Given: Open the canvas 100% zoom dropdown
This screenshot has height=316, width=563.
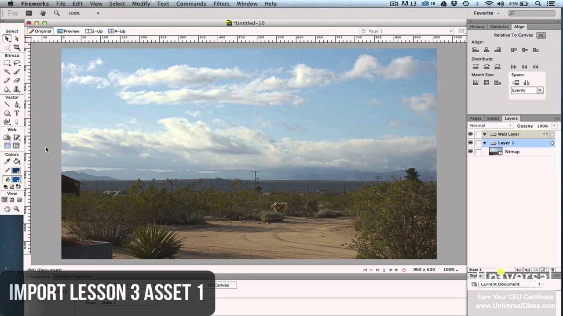Looking at the screenshot, I should (450, 269).
